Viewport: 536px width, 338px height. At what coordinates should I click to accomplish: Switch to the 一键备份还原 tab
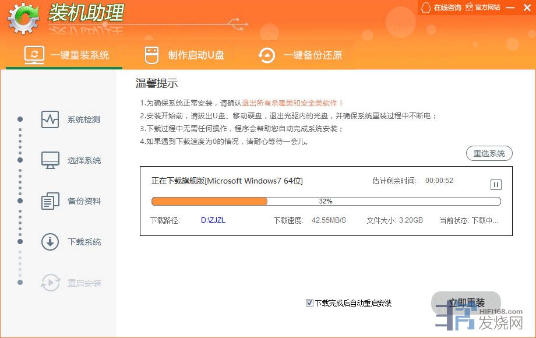301,55
